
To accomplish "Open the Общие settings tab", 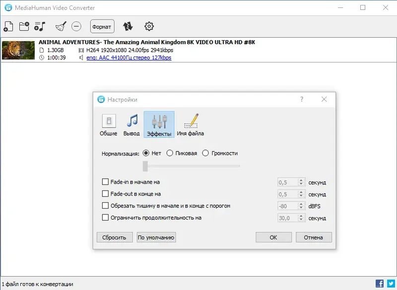I will 108,124.
